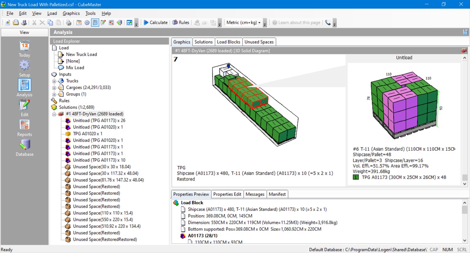Click the Database toolbar icon

120,23
